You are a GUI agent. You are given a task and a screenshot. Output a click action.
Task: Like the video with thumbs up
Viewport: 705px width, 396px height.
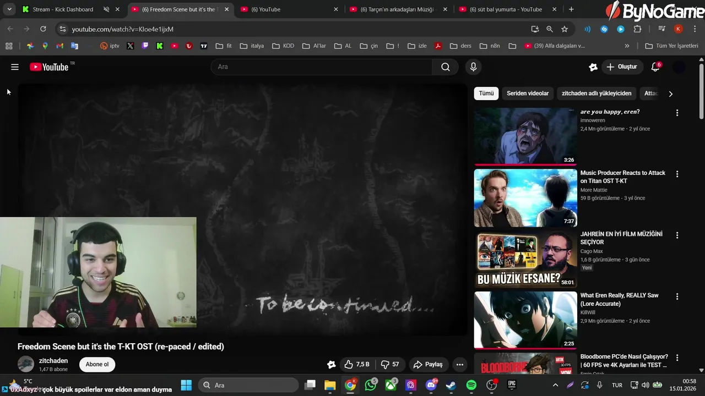pos(356,365)
